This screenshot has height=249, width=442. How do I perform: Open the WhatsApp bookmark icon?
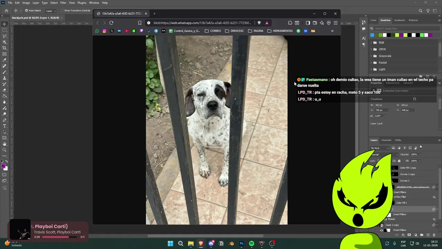click(x=97, y=31)
